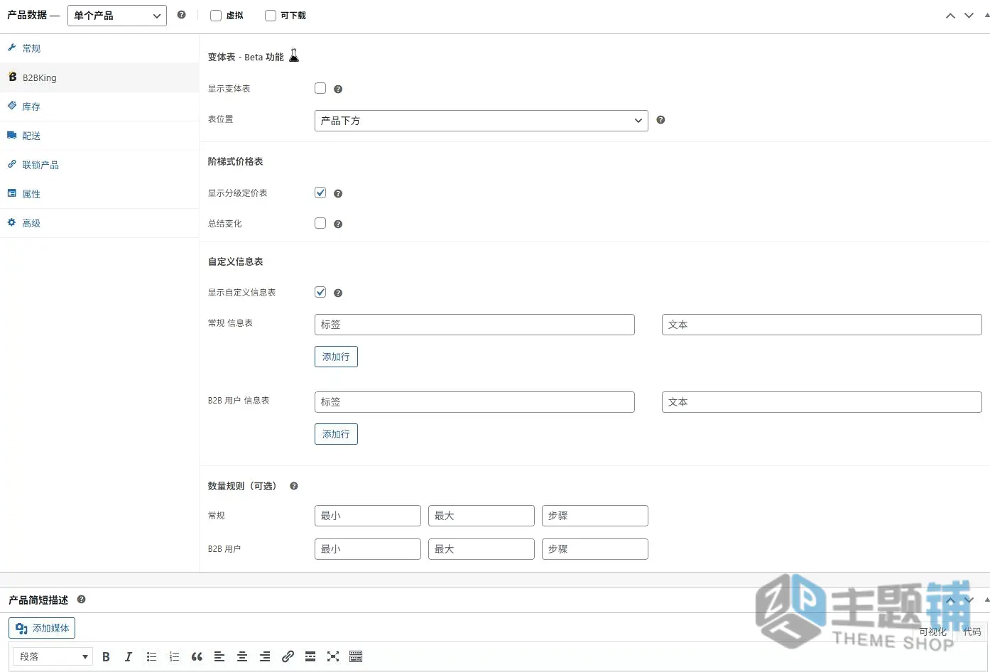
Task: Click help icon beside 数量规则（可选）
Action: tap(294, 487)
